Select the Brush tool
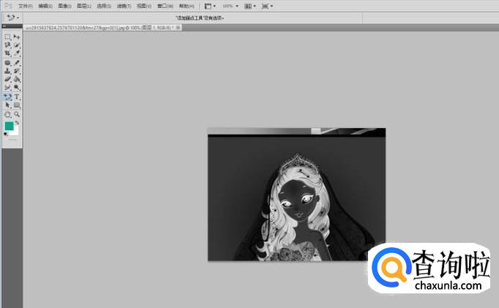 point(17,63)
